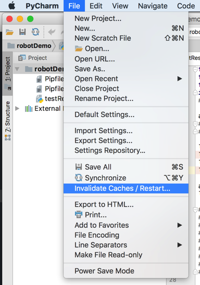
Task: Open the Apple menu
Action: coord(12,6)
